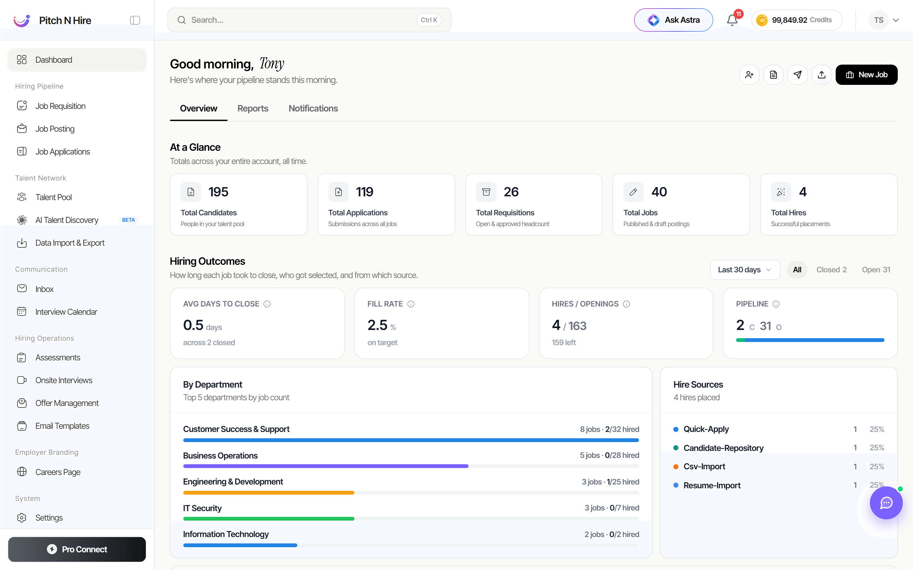Switch to the Reports tab
913x570 pixels.
click(253, 108)
